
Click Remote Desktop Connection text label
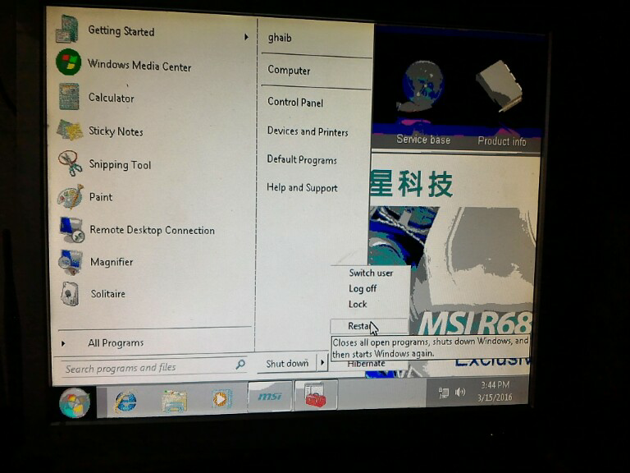click(x=153, y=230)
